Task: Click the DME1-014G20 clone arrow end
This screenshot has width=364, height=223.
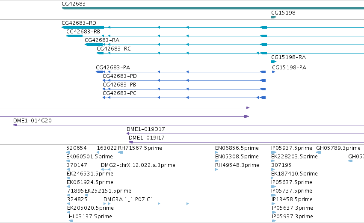Action: coord(15,125)
